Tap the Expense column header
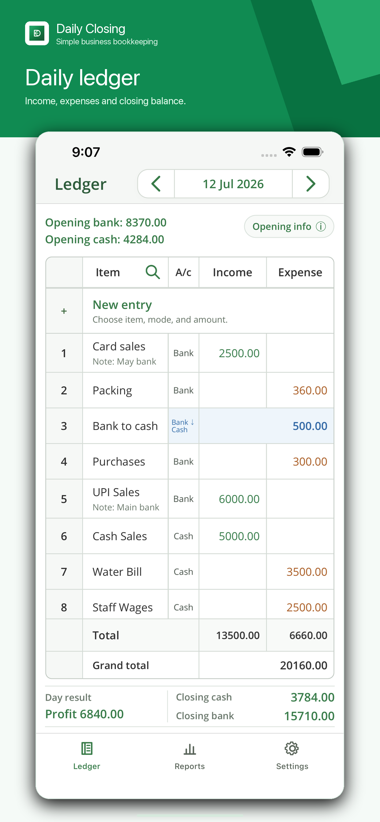Viewport: 380px width, 822px height. click(x=300, y=272)
